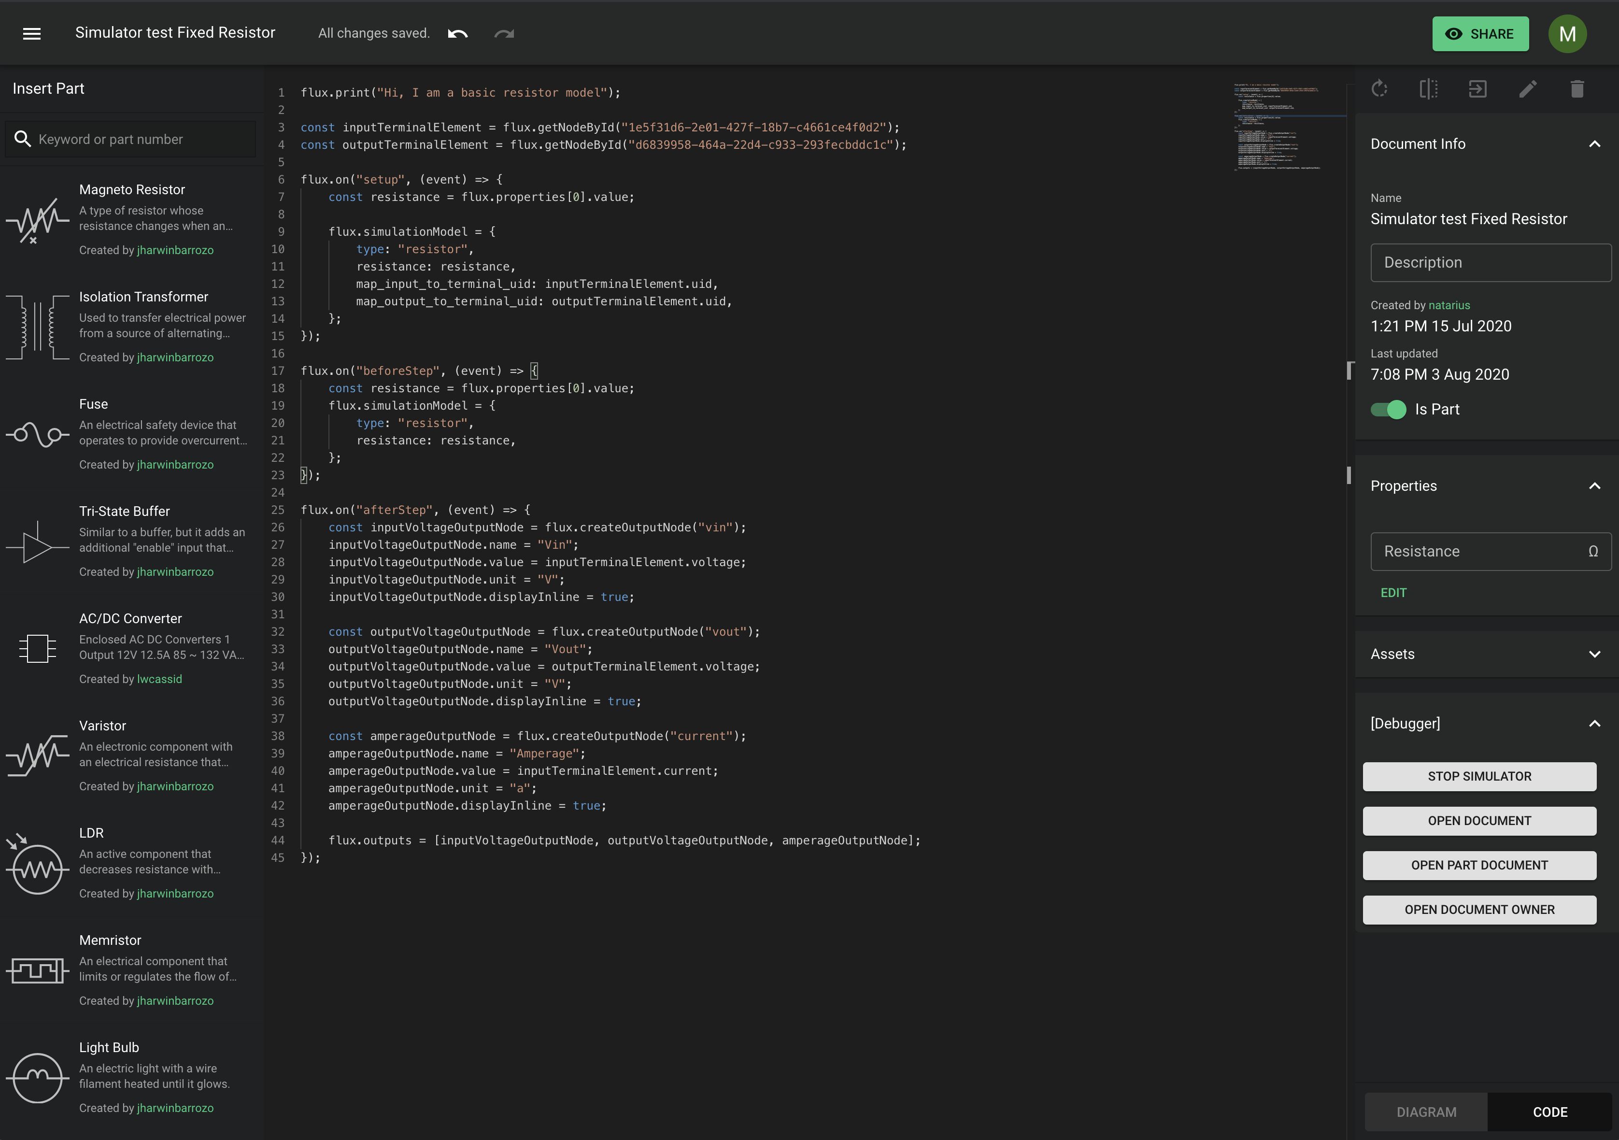Click the trash delete icon
The height and width of the screenshot is (1140, 1619).
coord(1577,89)
